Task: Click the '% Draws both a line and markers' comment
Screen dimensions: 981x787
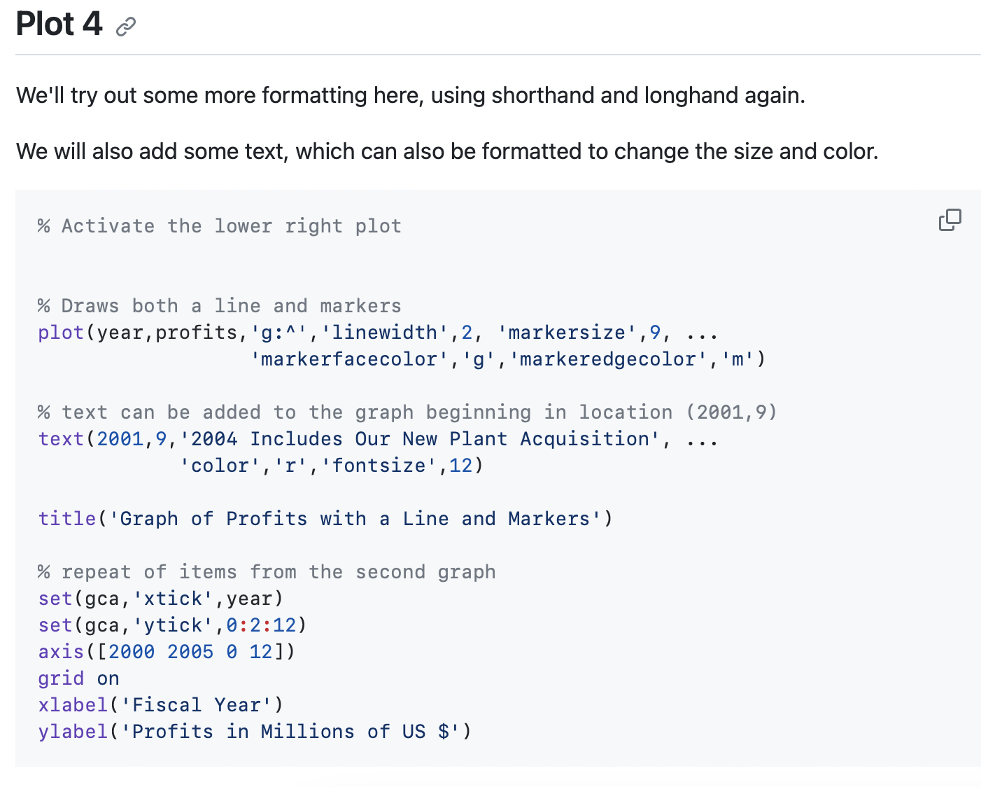Action: point(220,306)
